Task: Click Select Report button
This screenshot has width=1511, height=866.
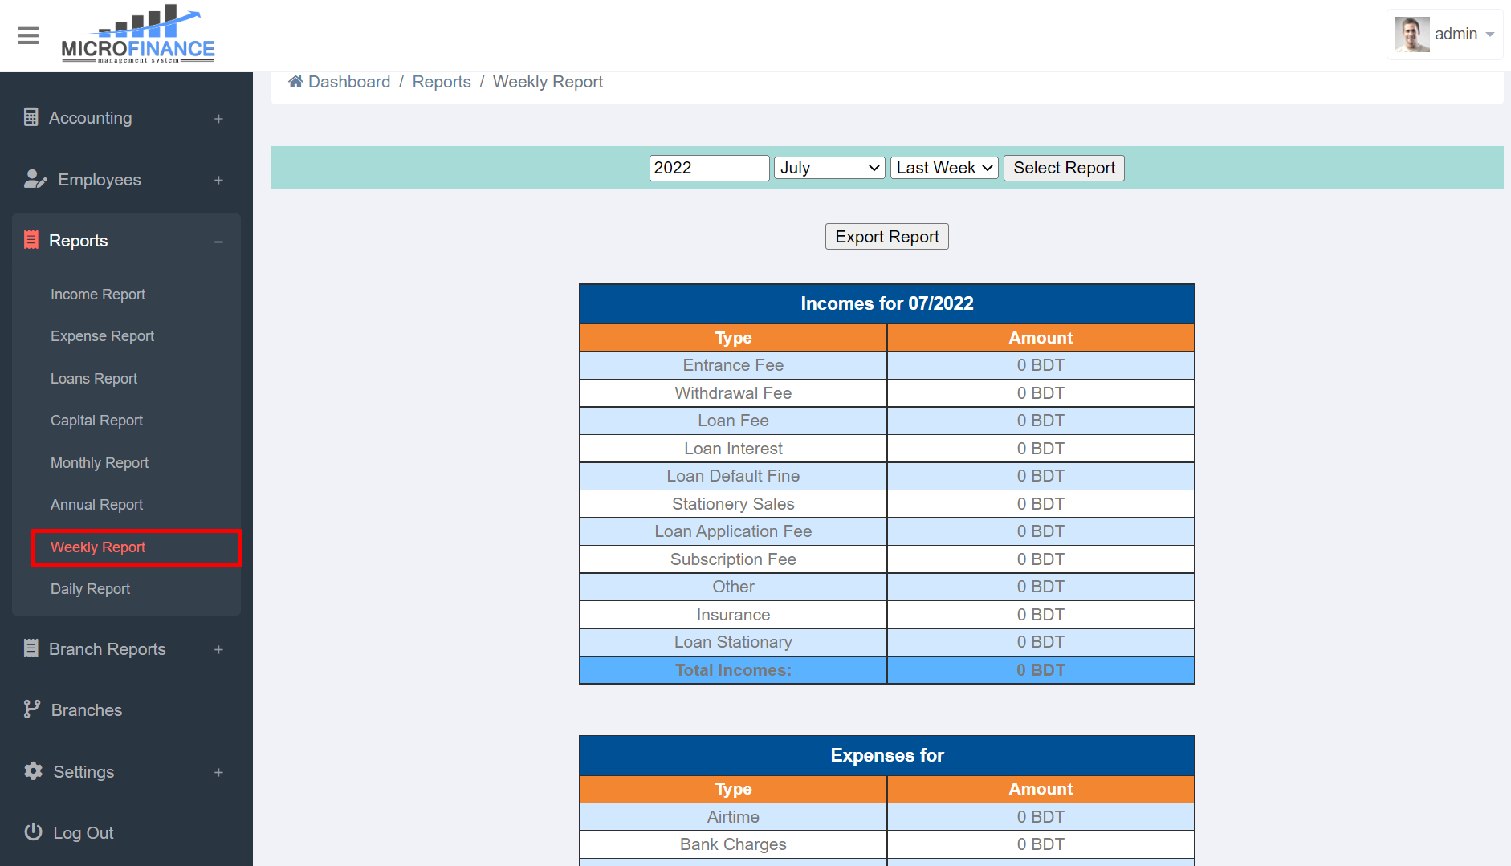Action: (1064, 168)
